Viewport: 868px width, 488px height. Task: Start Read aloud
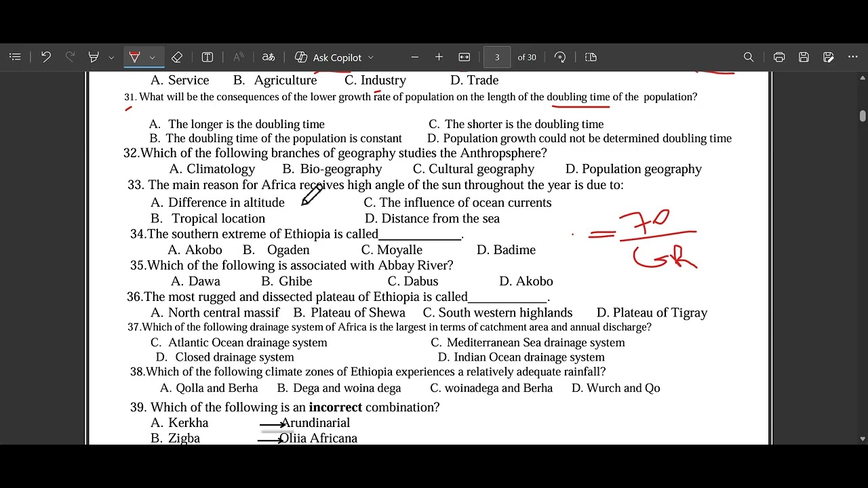pos(238,58)
